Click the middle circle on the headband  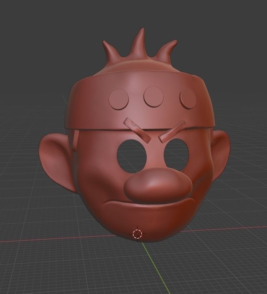154,97
